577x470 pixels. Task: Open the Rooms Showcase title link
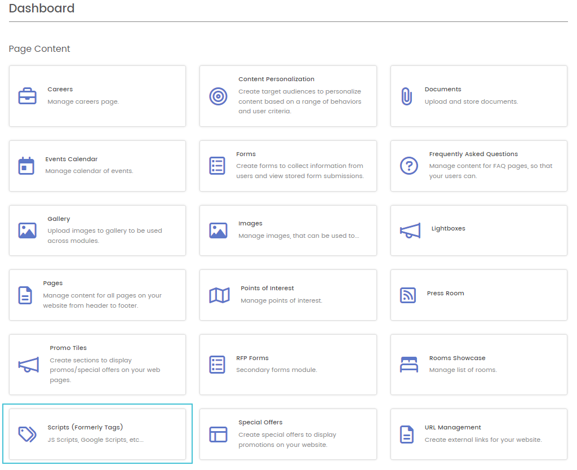[x=457, y=358]
